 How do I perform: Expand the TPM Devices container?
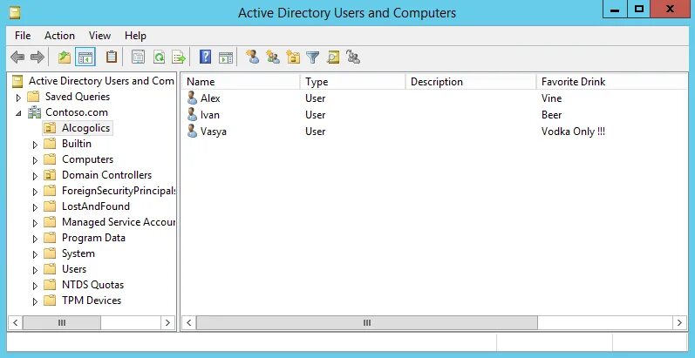pos(36,301)
